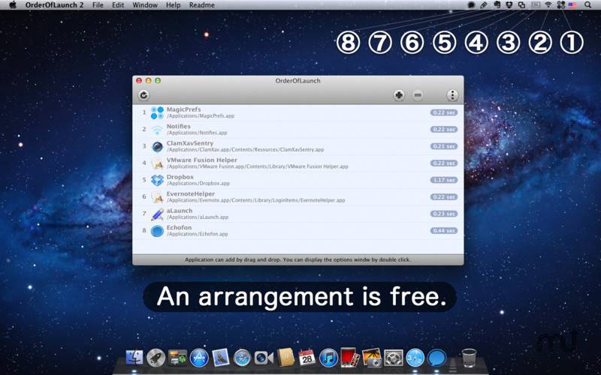Select the EvernoteHelper icon in row 6
The image size is (601, 375).
[x=157, y=197]
